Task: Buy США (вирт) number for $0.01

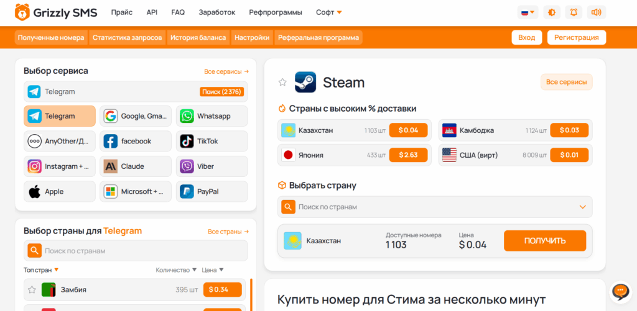Action: 570,155
